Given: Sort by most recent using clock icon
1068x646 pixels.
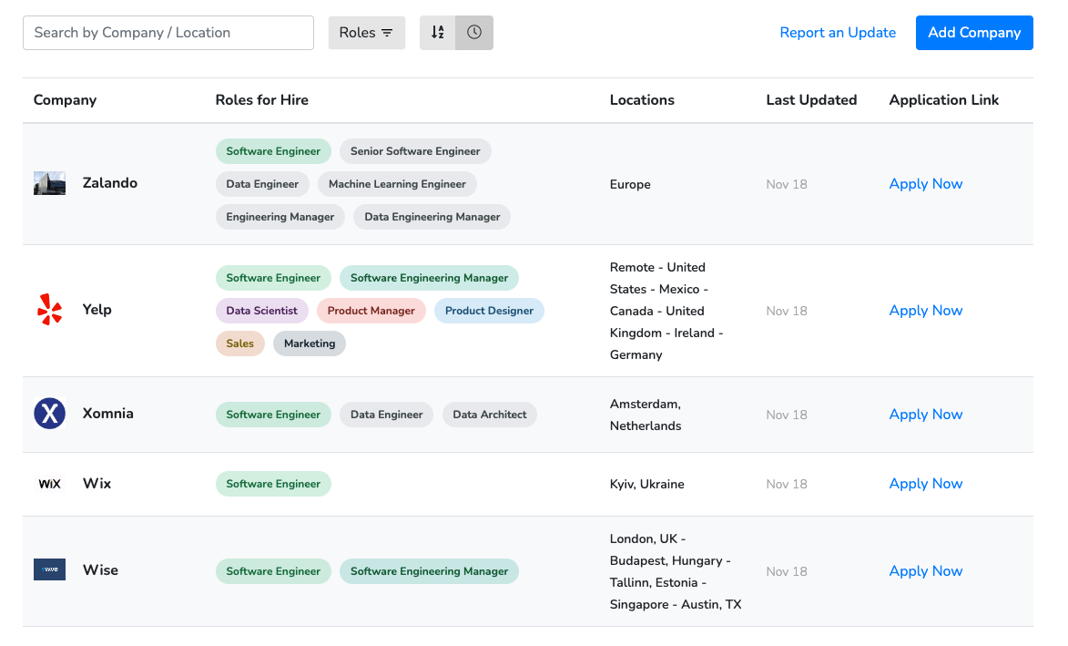Looking at the screenshot, I should 474,33.
